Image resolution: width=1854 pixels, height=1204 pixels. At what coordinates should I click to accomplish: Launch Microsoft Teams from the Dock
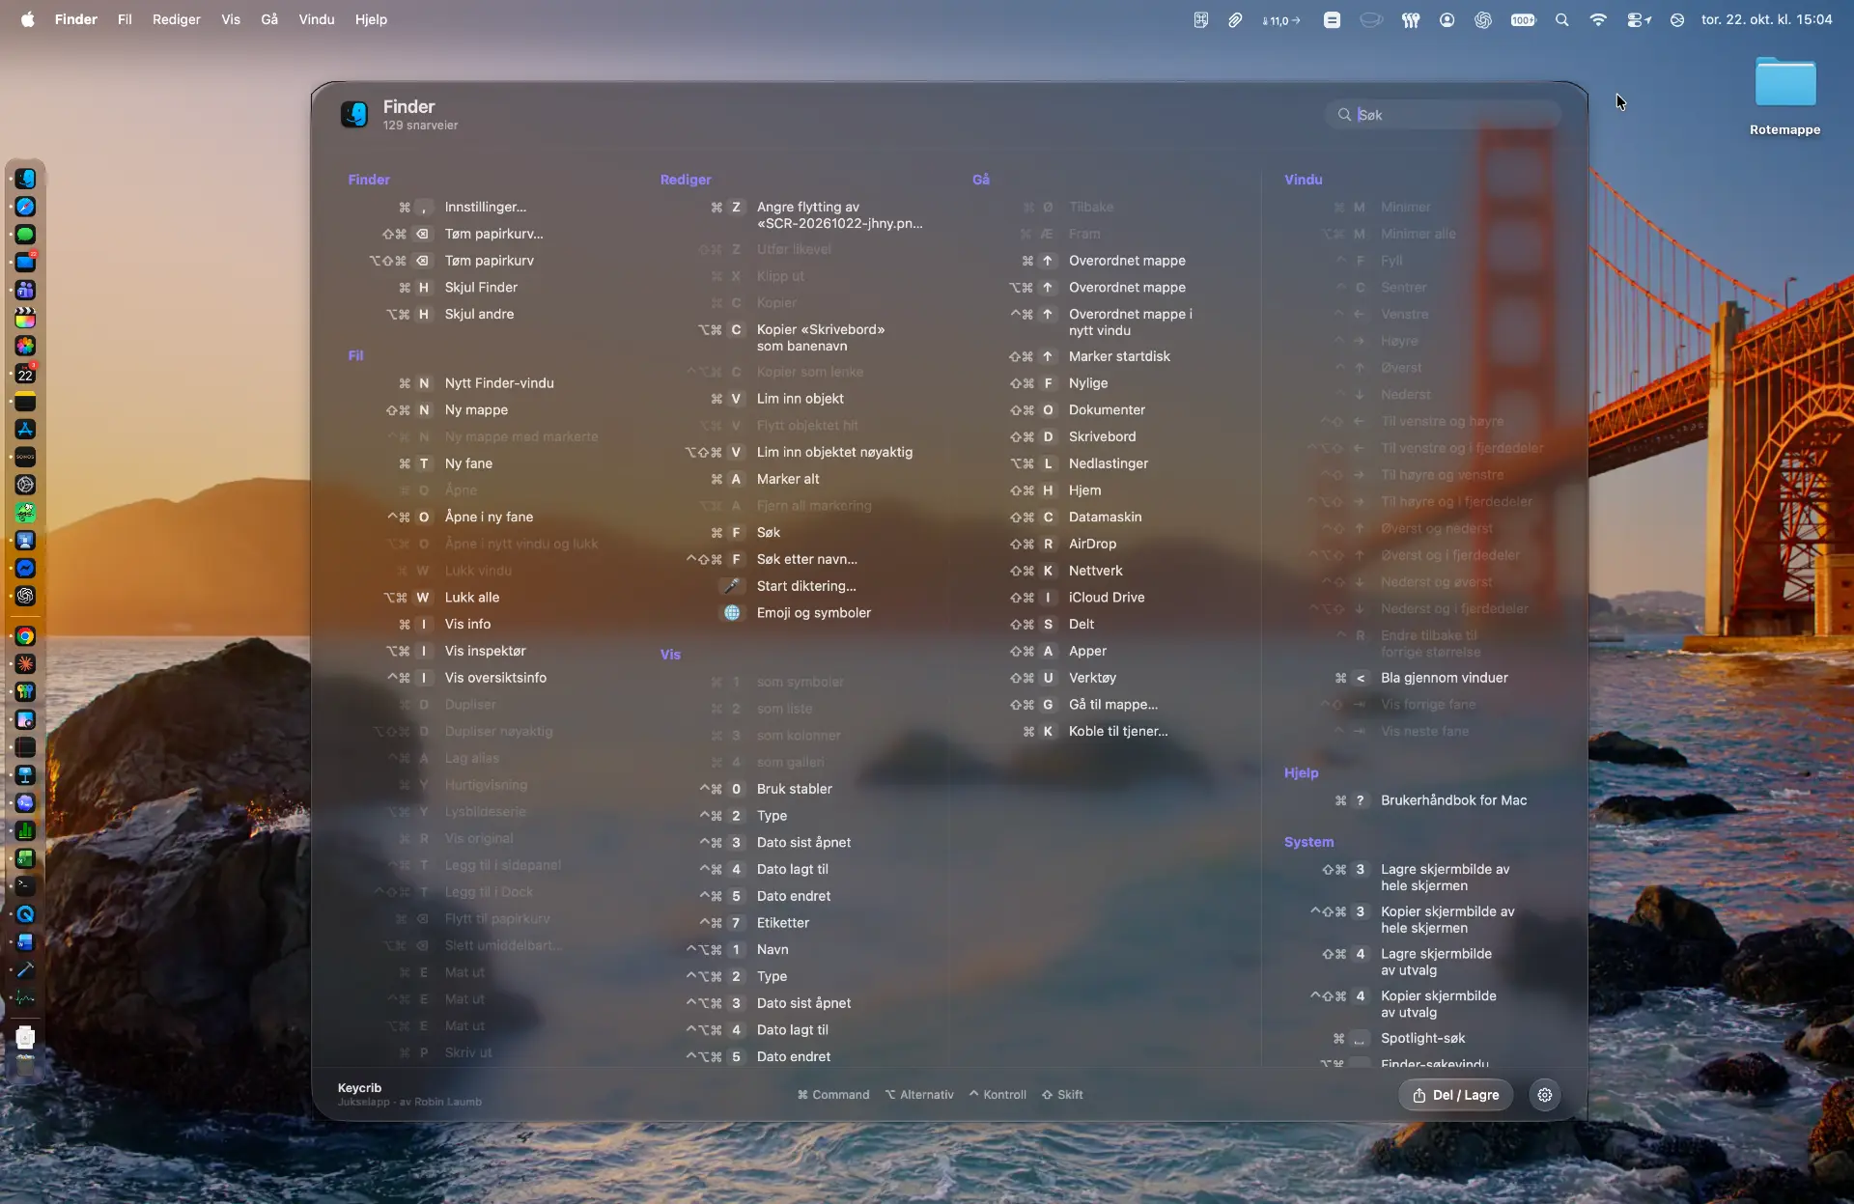pyautogui.click(x=26, y=291)
